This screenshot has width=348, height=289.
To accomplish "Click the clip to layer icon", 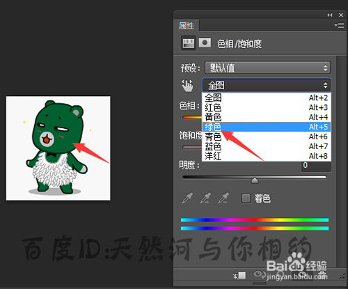I will click(x=239, y=275).
